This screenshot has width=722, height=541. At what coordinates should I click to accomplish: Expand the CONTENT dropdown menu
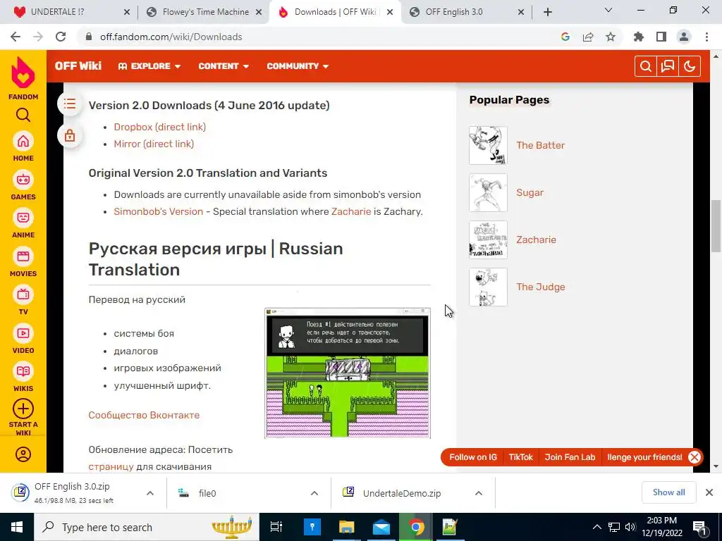(x=224, y=66)
